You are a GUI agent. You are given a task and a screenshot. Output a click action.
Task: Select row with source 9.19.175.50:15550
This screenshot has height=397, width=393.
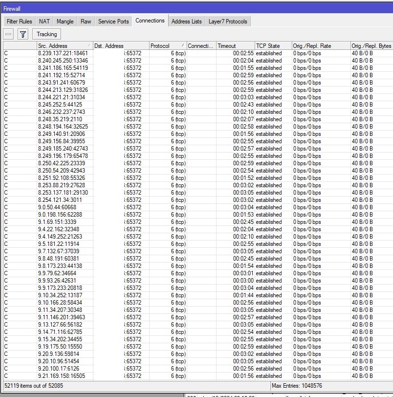198,347
